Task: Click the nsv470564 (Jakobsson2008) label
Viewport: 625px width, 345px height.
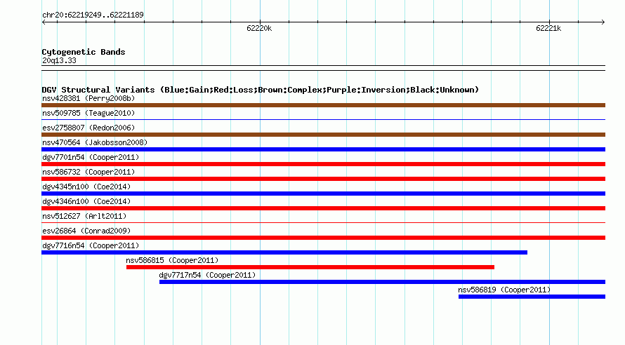Action: pos(95,142)
